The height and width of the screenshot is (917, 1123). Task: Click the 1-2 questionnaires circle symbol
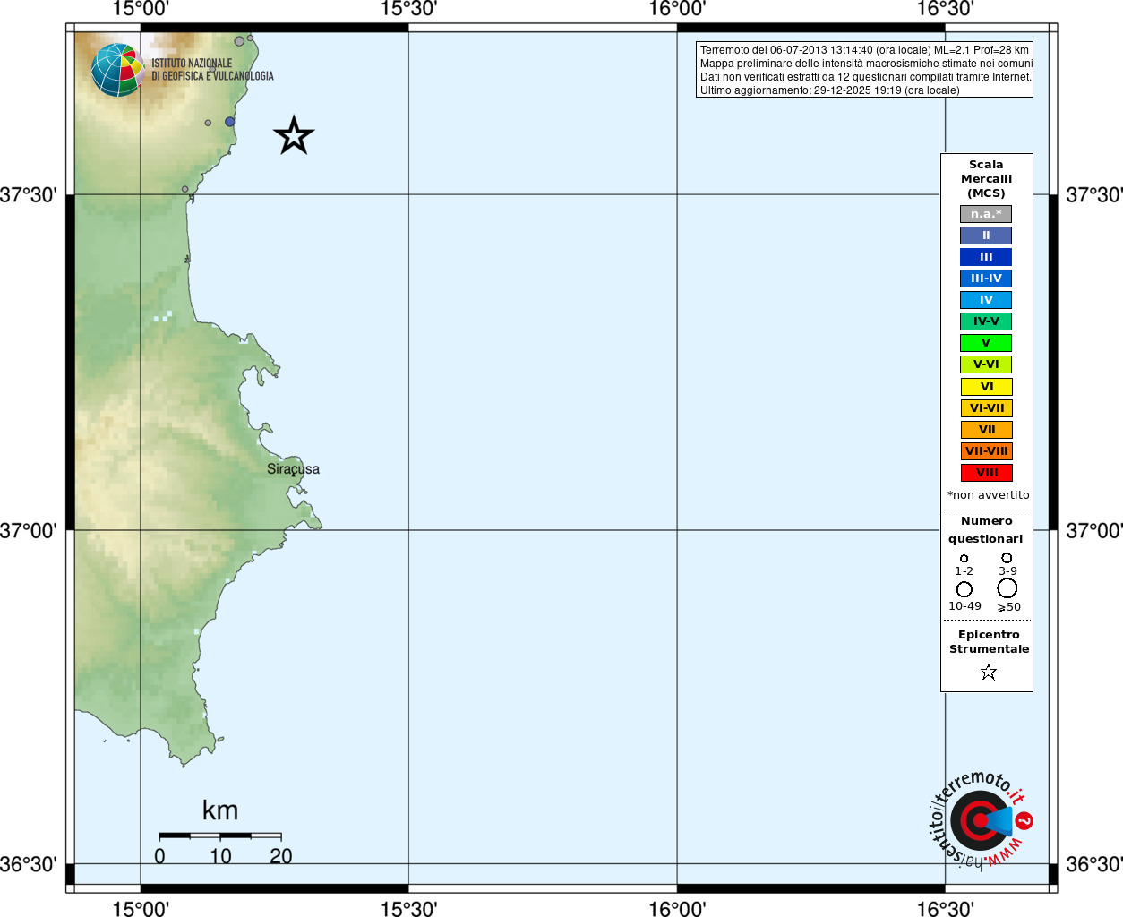[x=964, y=558]
